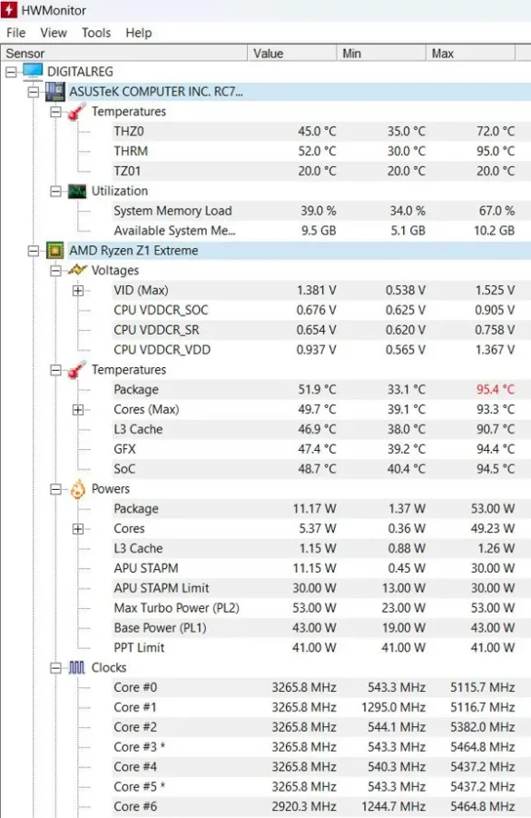Image resolution: width=531 pixels, height=818 pixels.
Task: Select the GFX temperature row
Action: click(x=321, y=449)
